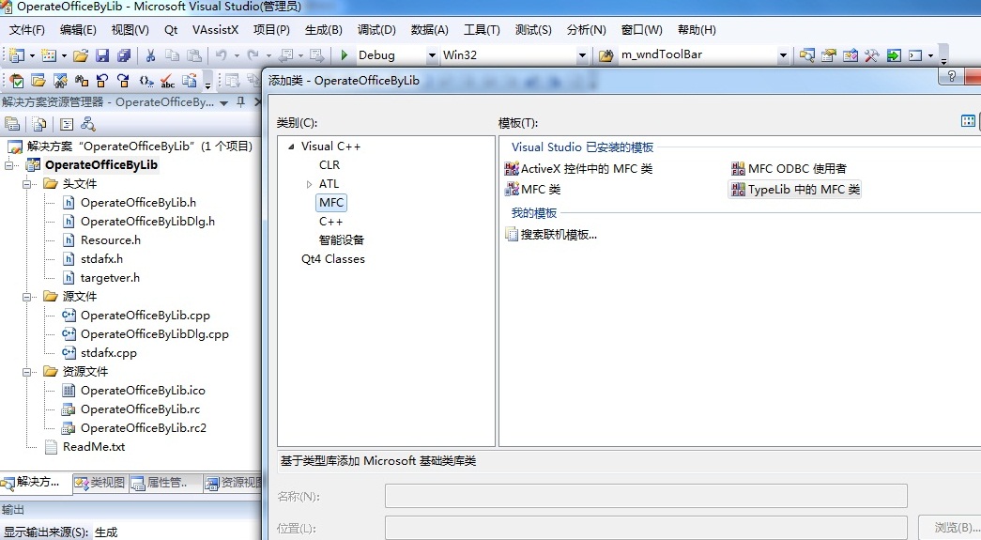
Task: Pin the Solution Explorer panel
Action: pyautogui.click(x=241, y=102)
